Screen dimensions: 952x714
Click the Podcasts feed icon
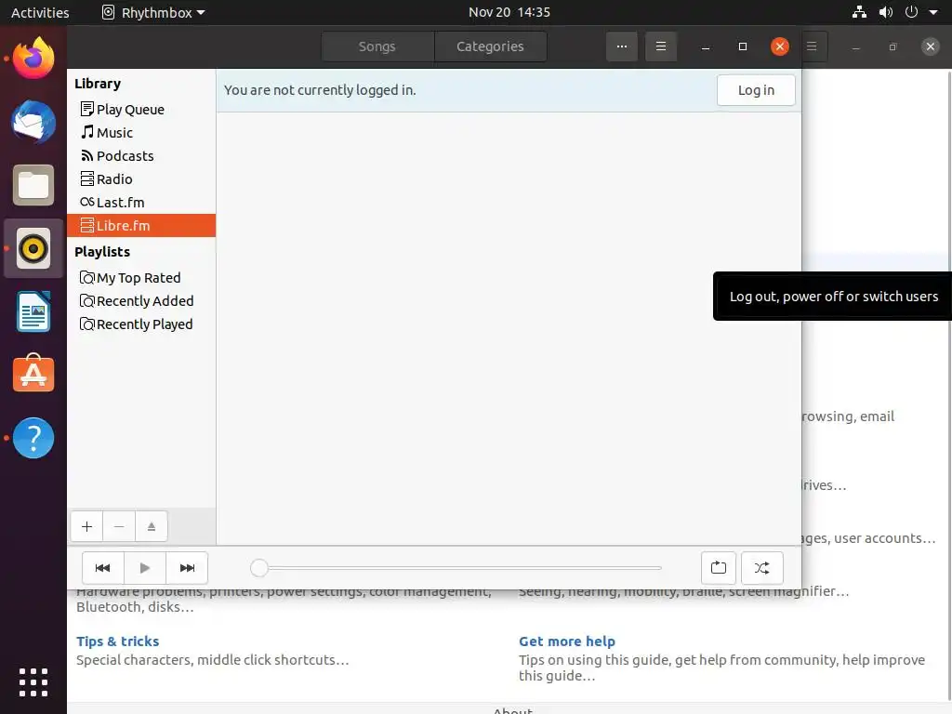click(87, 155)
